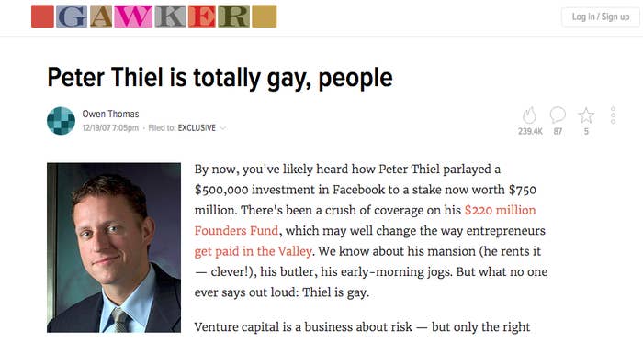643x341 pixels.
Task: Click the article headline title
Action: pos(220,78)
